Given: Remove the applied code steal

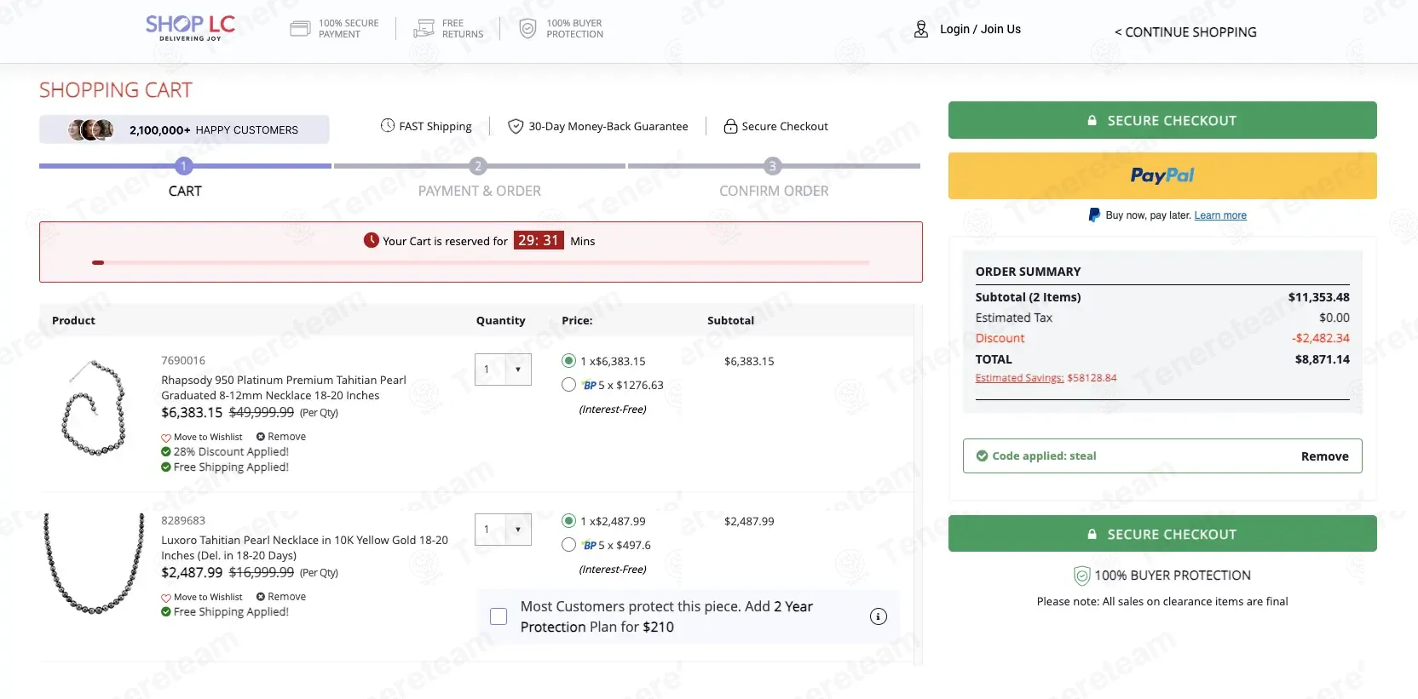Looking at the screenshot, I should [1324, 456].
